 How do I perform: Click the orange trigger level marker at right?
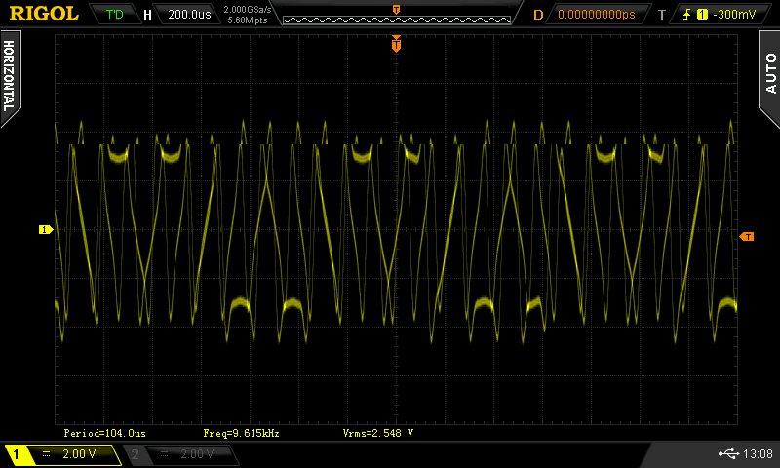(747, 237)
